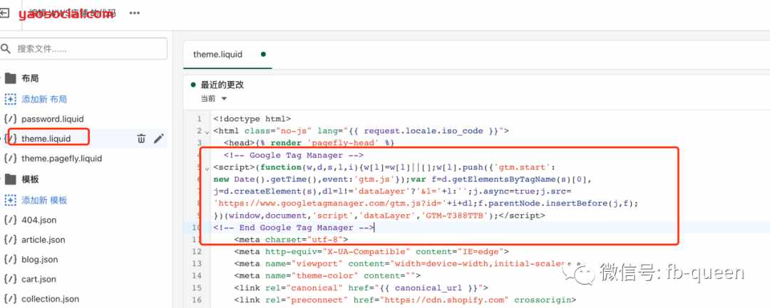Viewport: 770px width, 308px height.
Task: Click the meta charset utf-8 line
Action: (x=291, y=240)
